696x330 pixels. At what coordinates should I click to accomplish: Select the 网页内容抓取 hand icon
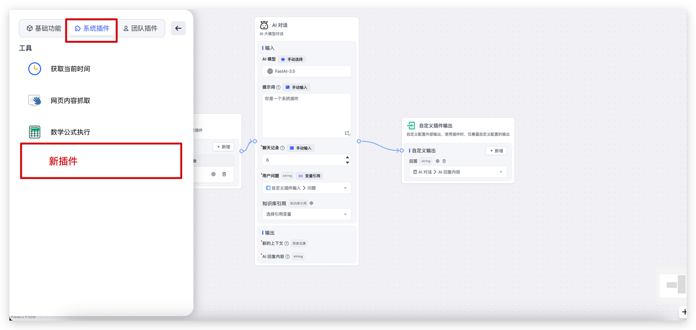pos(35,100)
